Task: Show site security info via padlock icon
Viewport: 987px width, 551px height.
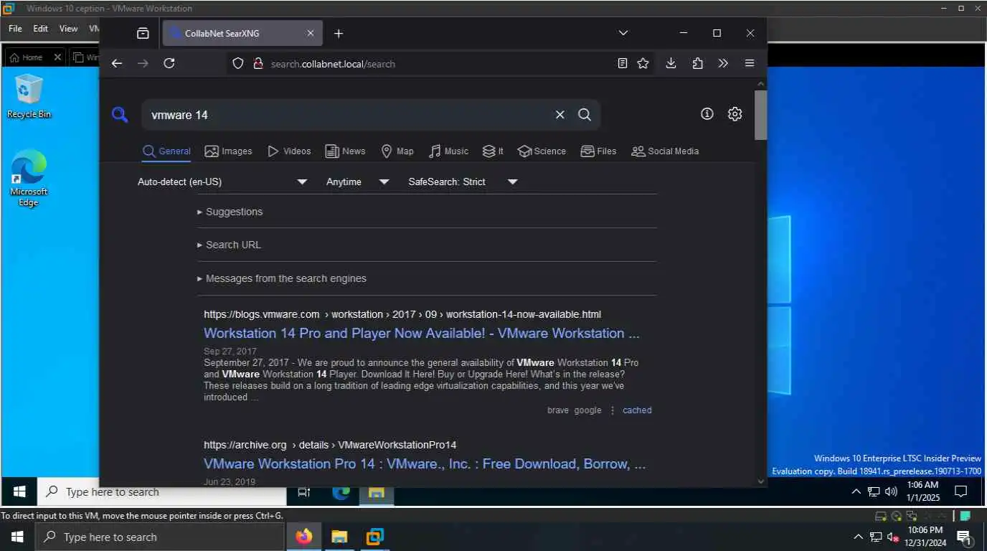Action: click(258, 63)
